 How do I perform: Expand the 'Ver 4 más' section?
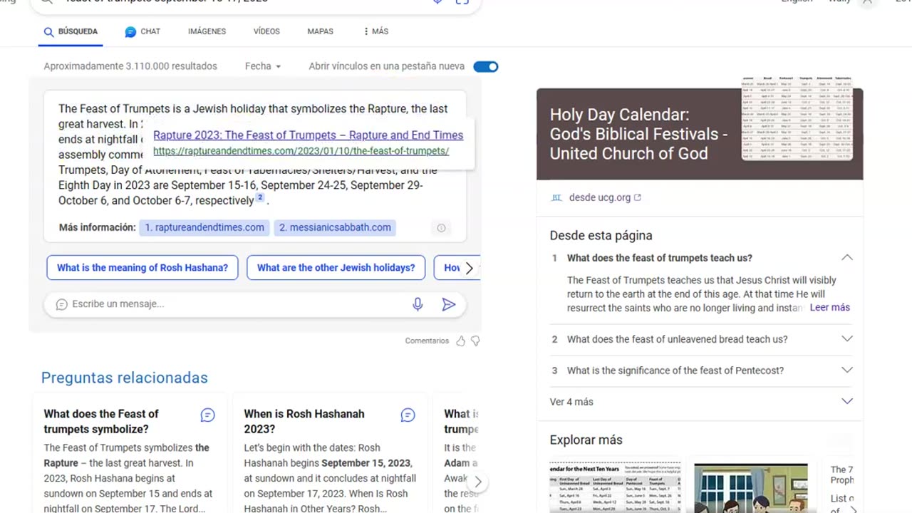[x=702, y=402]
